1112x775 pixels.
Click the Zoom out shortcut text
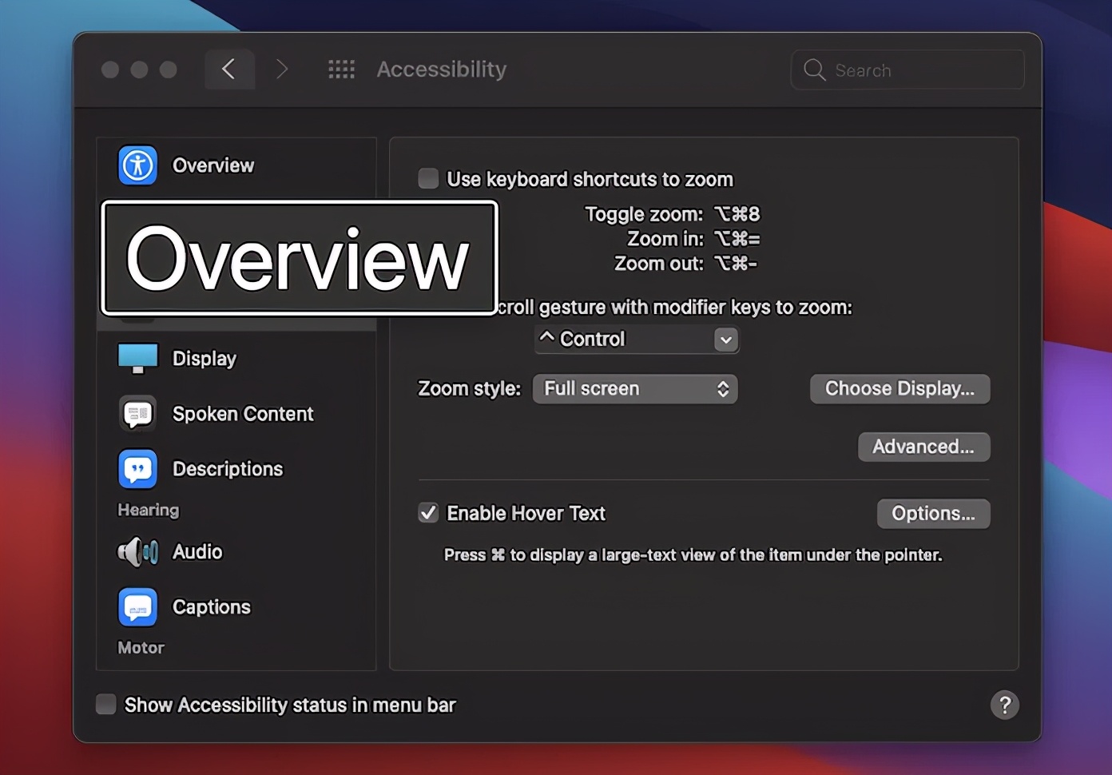click(685, 264)
